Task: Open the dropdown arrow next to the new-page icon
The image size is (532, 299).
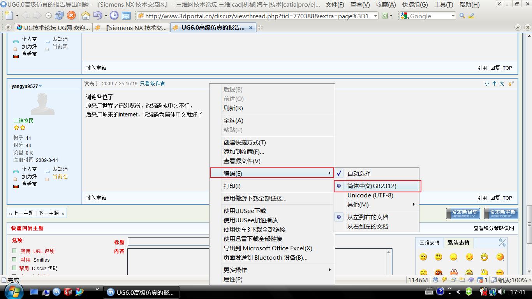Action: (17, 16)
